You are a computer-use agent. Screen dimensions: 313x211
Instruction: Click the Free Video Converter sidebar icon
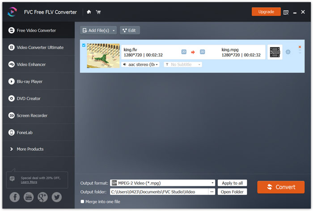(11, 30)
